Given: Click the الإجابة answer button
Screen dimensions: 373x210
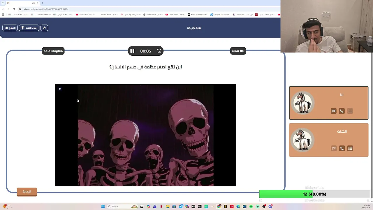Looking at the screenshot, I should (27, 192).
